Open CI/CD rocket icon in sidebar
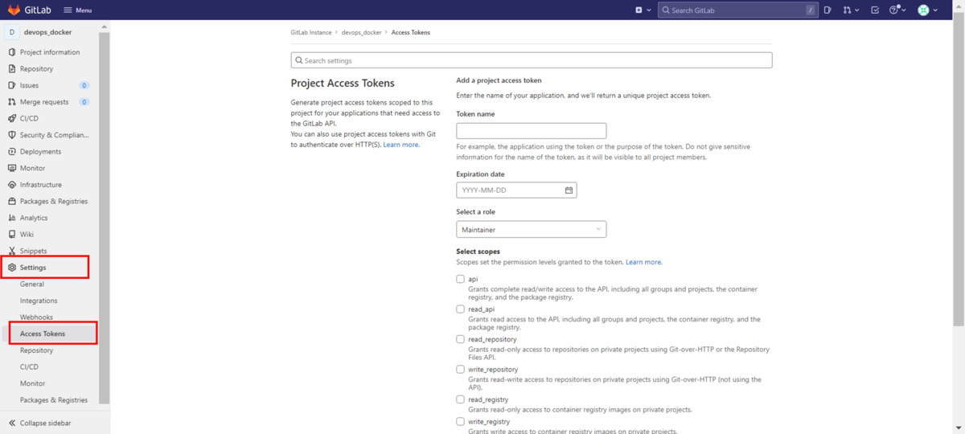The image size is (965, 434). coord(12,118)
